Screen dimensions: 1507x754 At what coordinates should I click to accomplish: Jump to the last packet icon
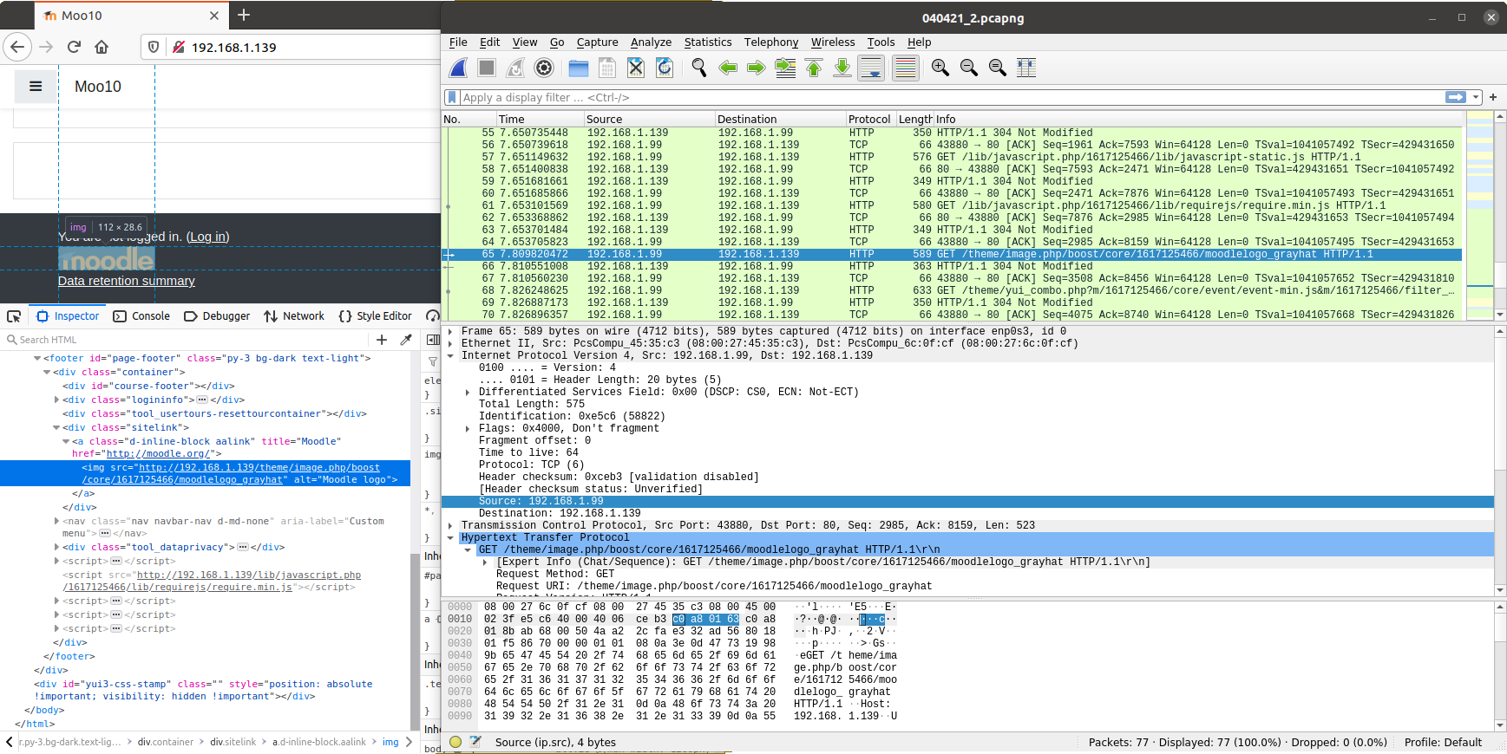click(x=842, y=68)
